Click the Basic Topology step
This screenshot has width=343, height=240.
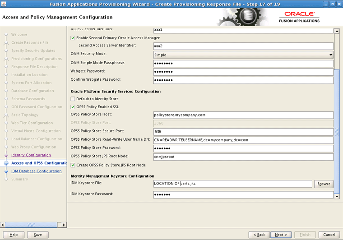pyautogui.click(x=25, y=115)
